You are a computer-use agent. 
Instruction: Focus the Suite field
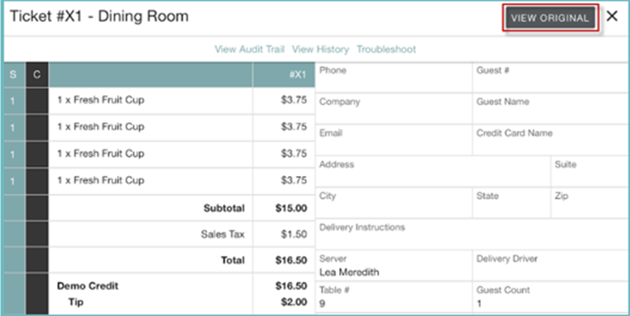[588, 171]
